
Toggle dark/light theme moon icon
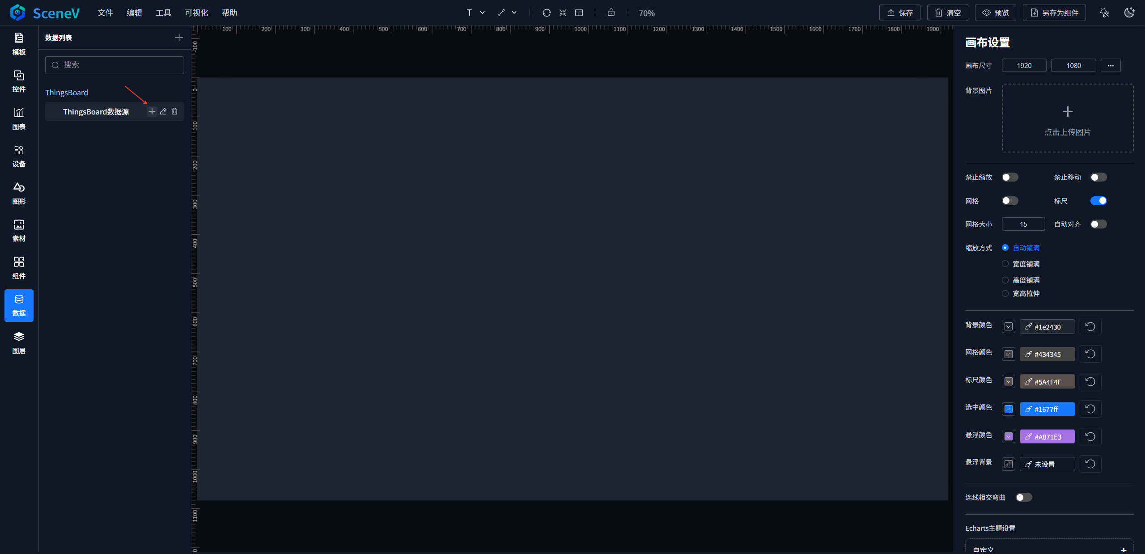(1130, 13)
